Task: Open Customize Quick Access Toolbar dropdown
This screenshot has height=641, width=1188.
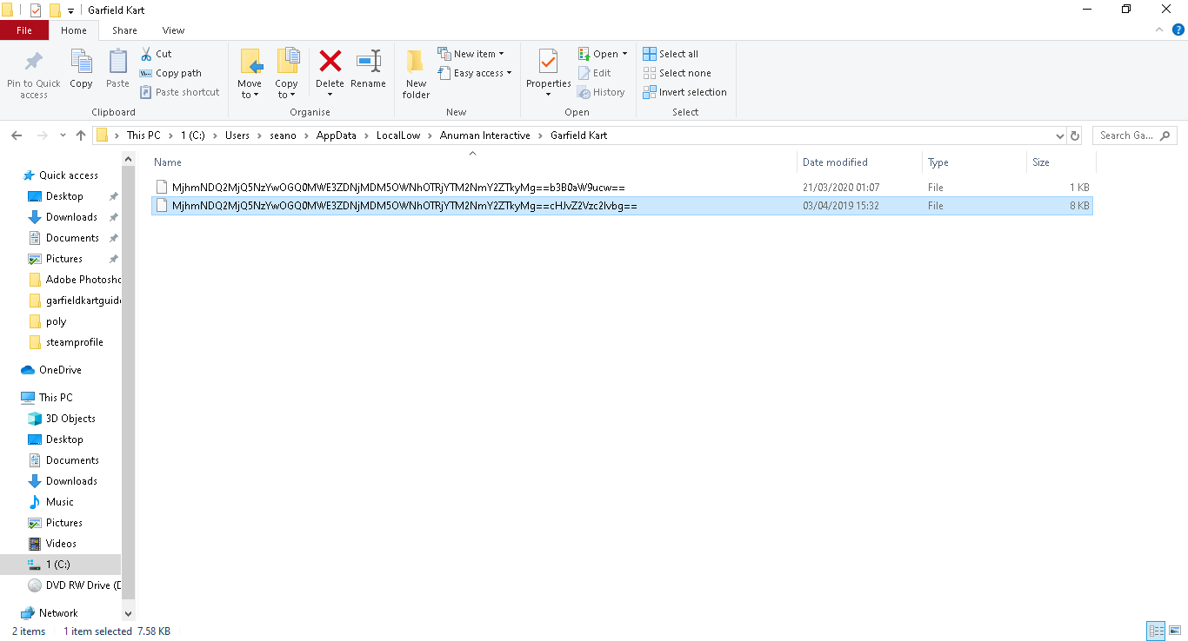Action: click(70, 10)
